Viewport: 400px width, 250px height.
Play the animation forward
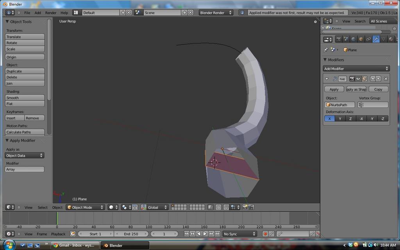click(205, 234)
